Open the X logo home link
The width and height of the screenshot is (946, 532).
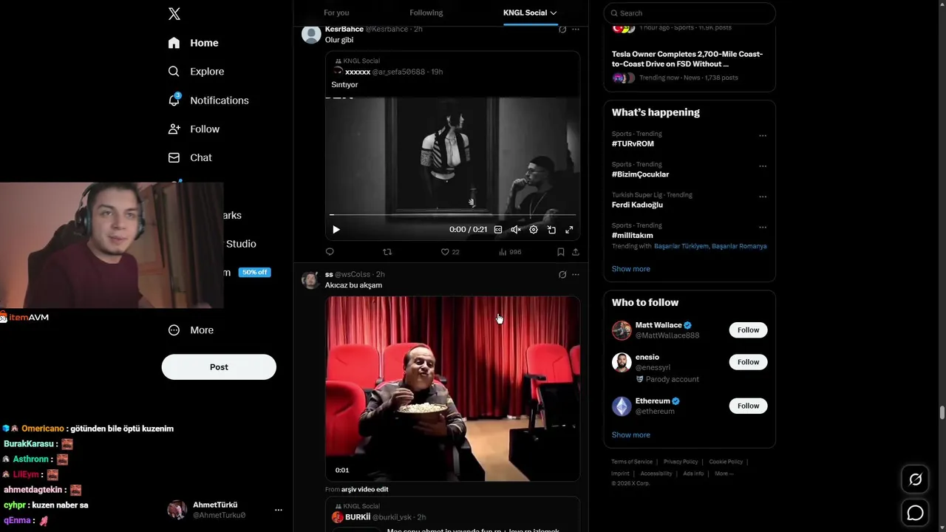point(174,13)
